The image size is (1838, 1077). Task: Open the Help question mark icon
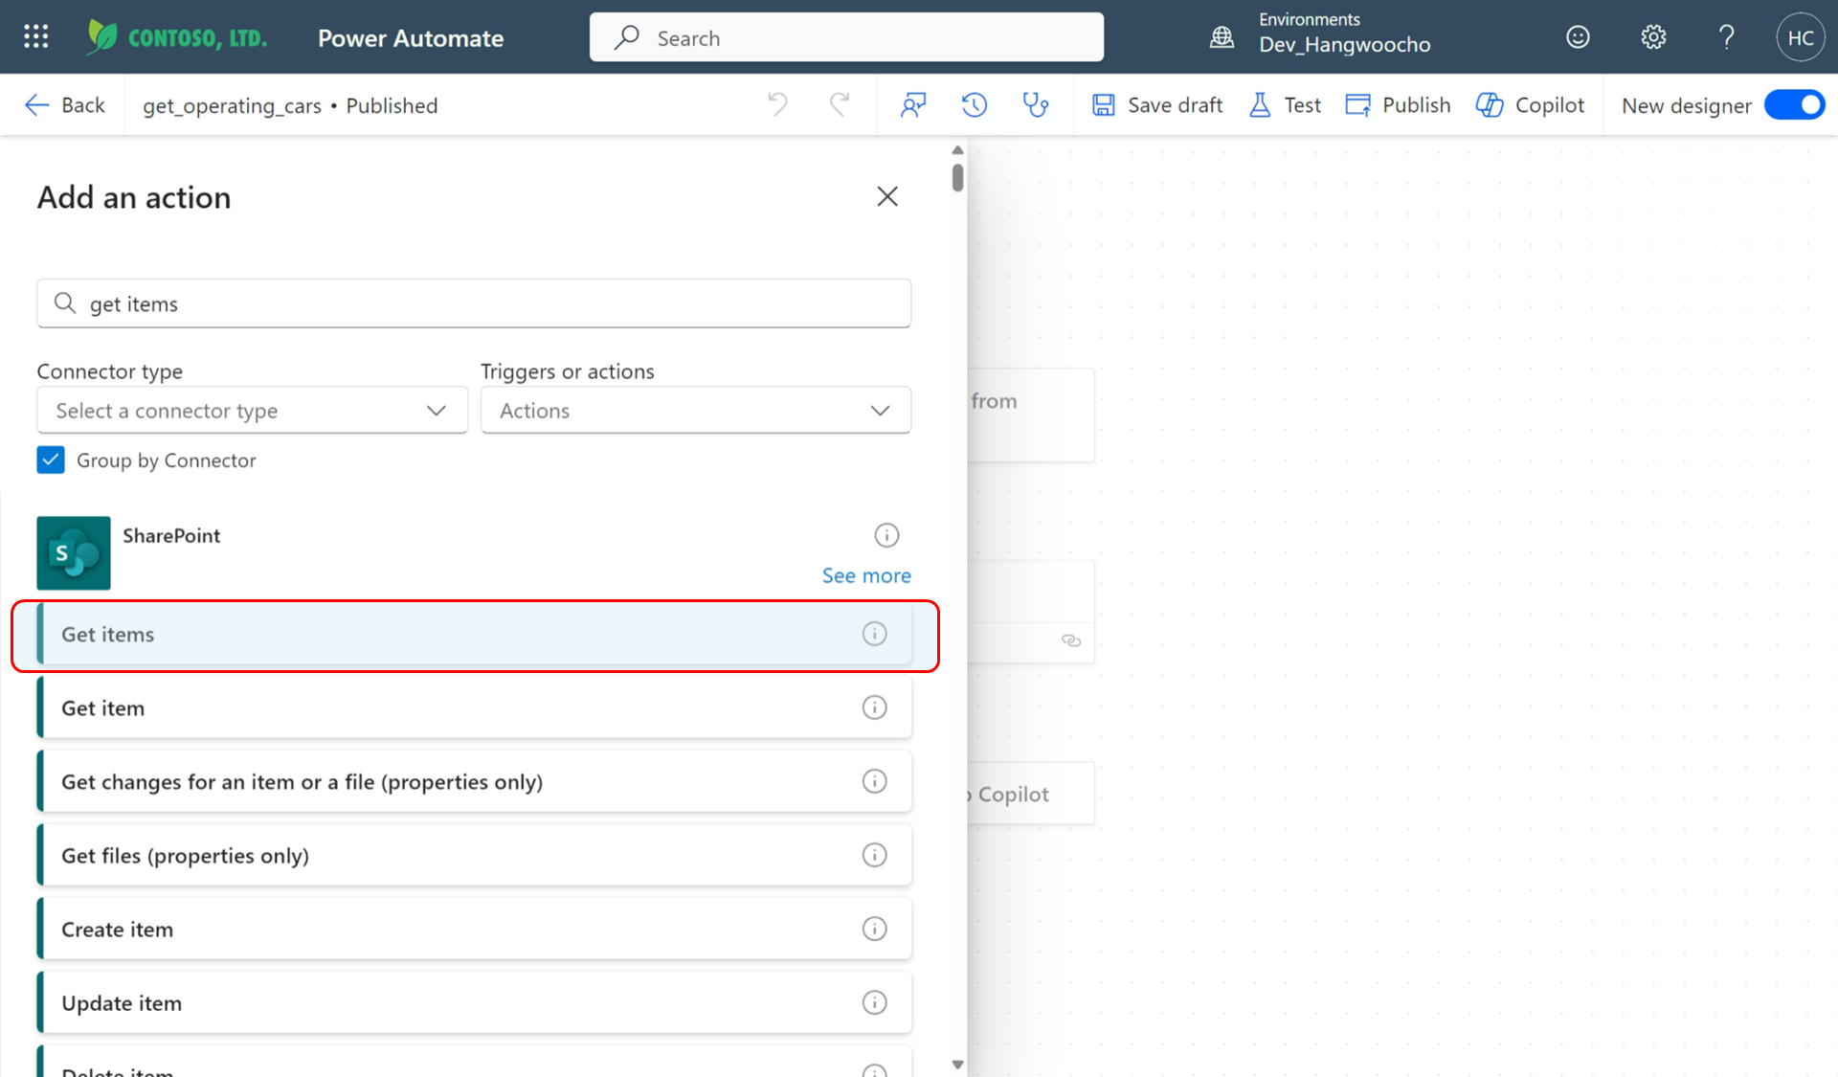click(x=1726, y=37)
